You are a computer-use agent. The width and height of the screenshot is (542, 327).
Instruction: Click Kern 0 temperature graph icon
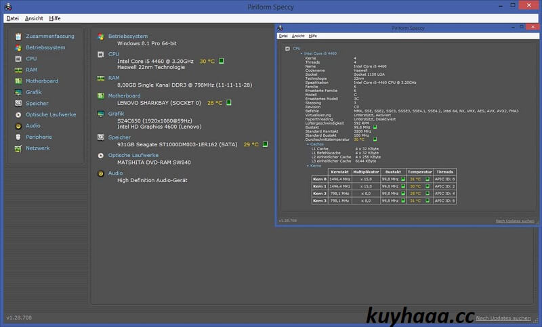428,179
